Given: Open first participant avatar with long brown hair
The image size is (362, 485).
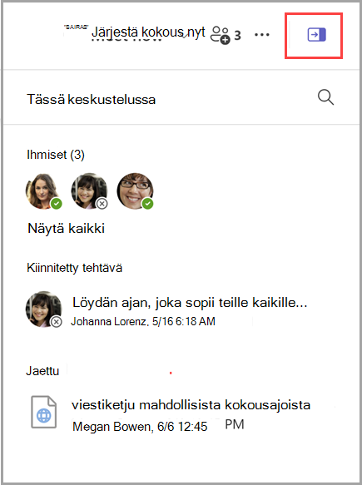Looking at the screenshot, I should tap(43, 191).
